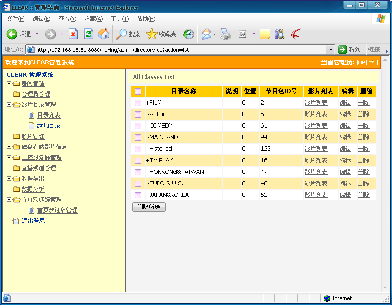Click the Edit with Word icon

243,34
